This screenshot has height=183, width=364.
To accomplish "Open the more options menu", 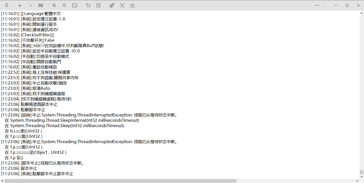I will [x=317, y=5].
